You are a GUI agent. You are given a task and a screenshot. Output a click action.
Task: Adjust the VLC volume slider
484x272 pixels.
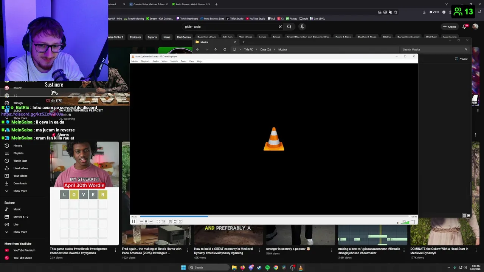click(408, 222)
